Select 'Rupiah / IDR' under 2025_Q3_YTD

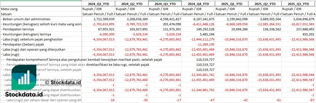point(291,9)
